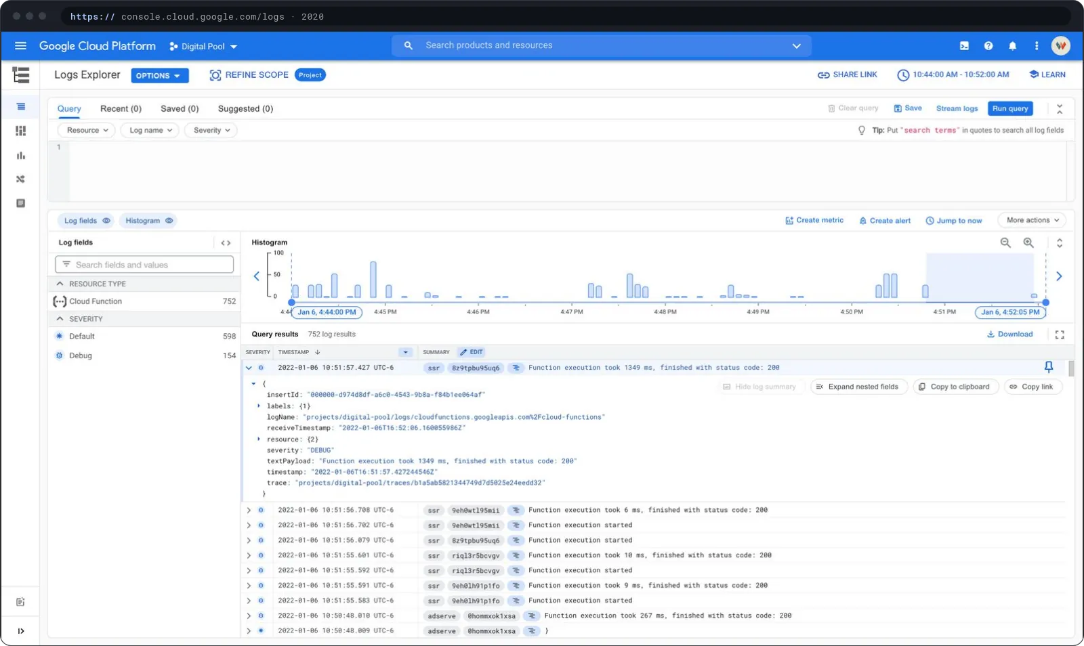Shift histogram time range backward
Image resolution: width=1084 pixels, height=646 pixels.
(x=257, y=276)
